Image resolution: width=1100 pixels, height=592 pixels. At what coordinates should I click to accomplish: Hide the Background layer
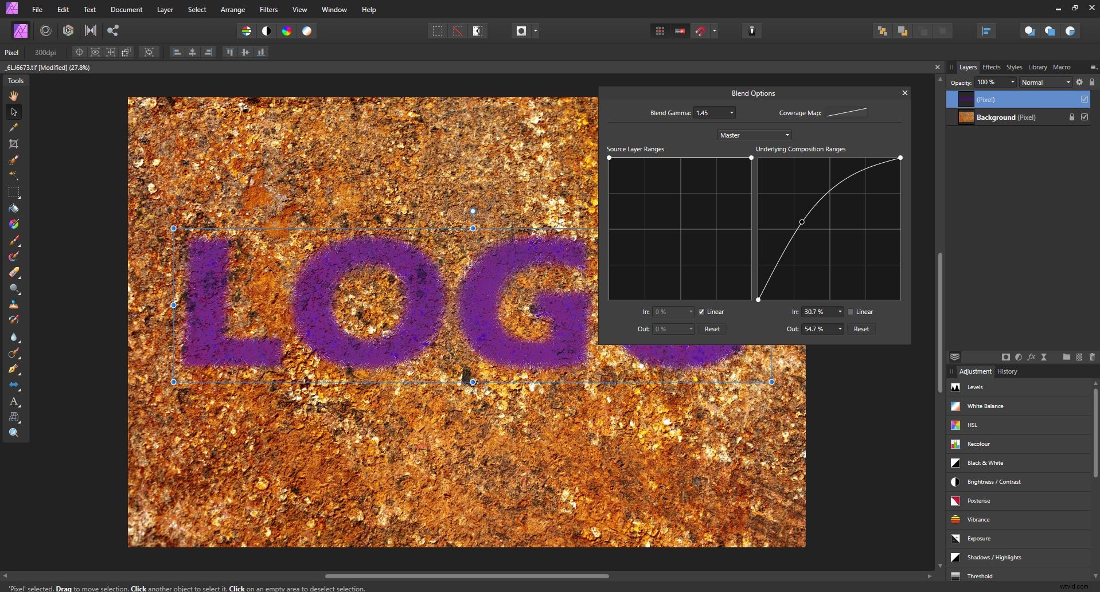[x=1085, y=117]
